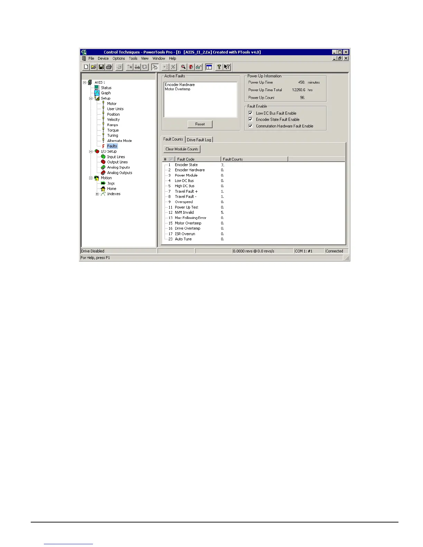Click the window layout toolbar icon
Screen dimensions: 423x547
pos(209,67)
